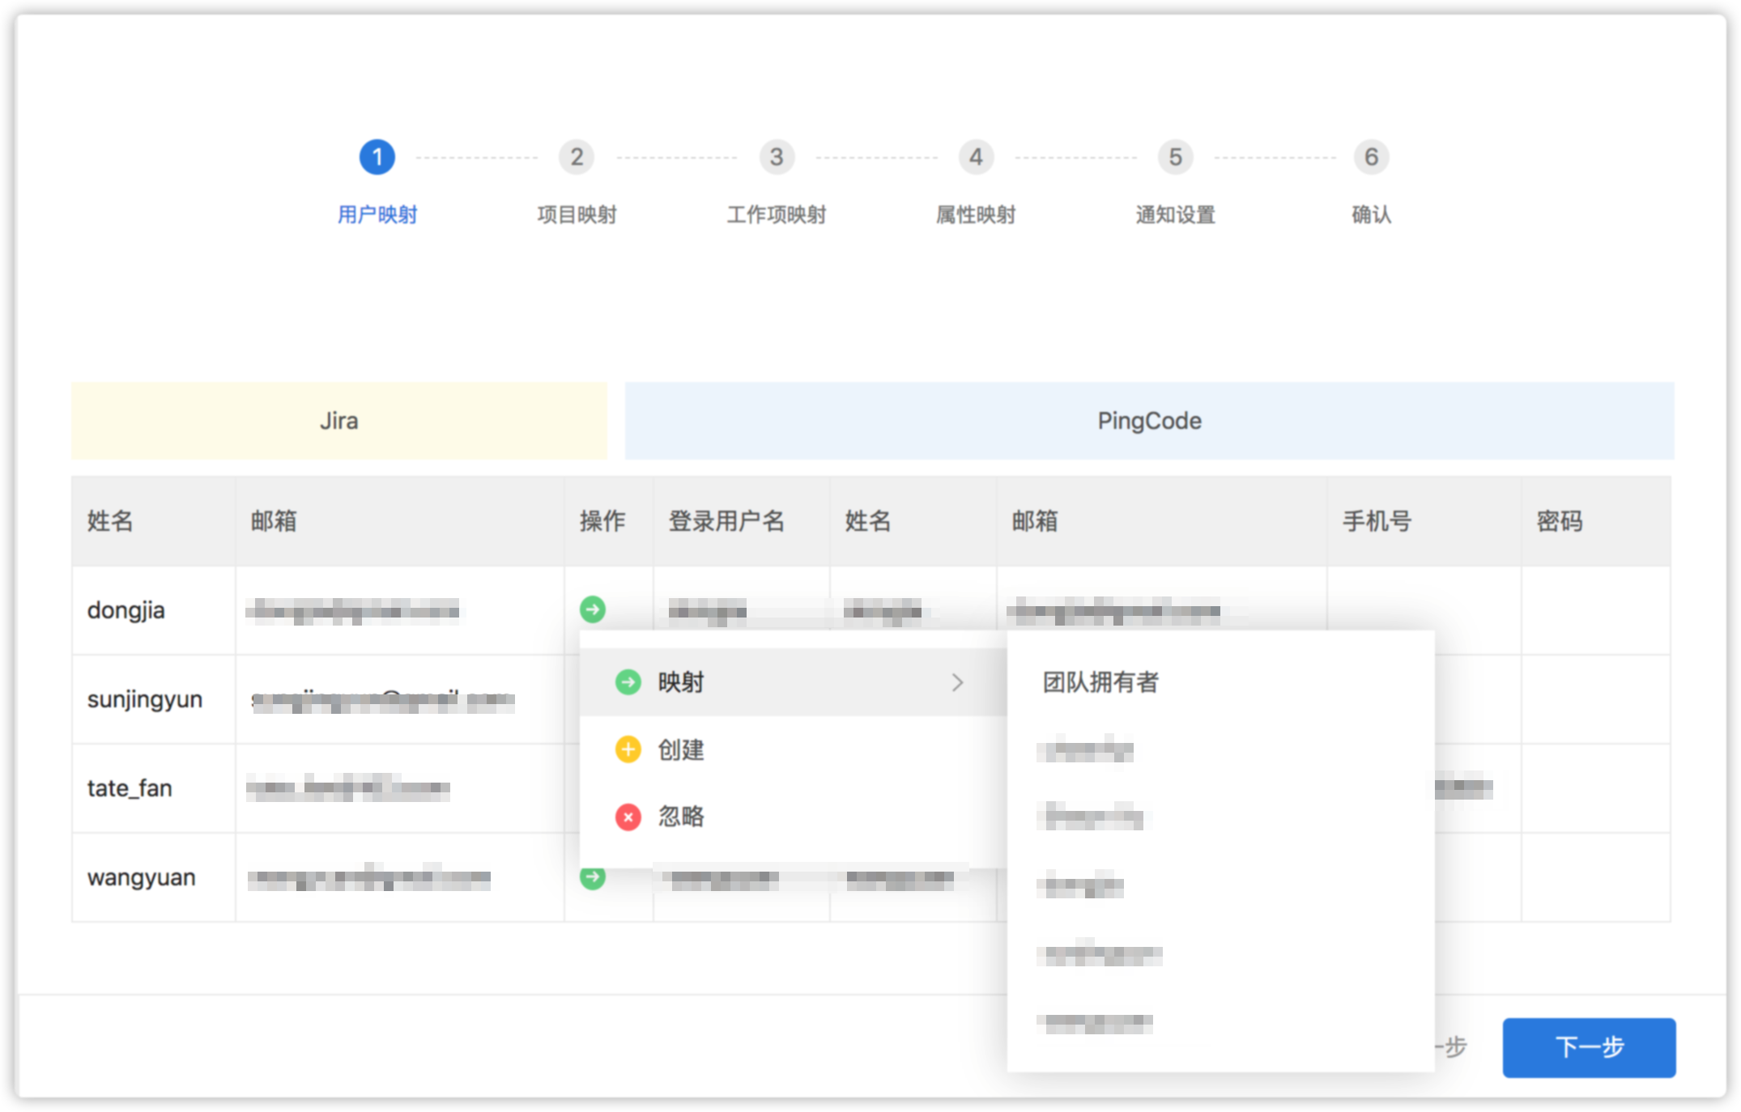Expand the 映射 submenu chevron
1741x1112 pixels.
(x=959, y=682)
